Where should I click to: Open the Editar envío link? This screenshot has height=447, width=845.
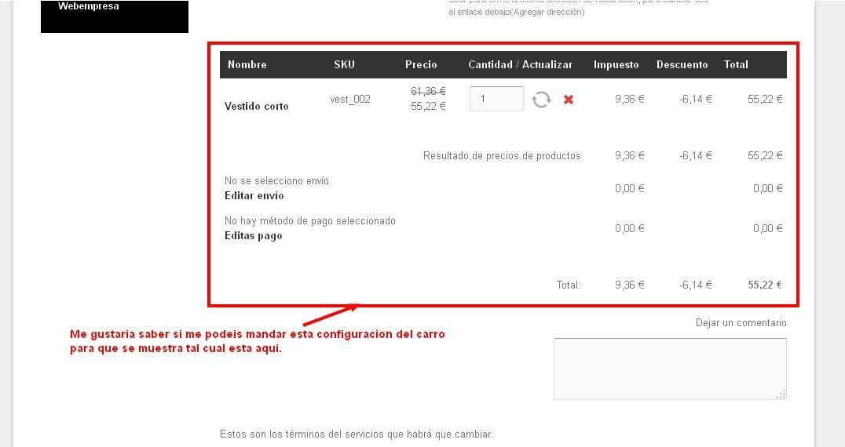click(x=254, y=196)
